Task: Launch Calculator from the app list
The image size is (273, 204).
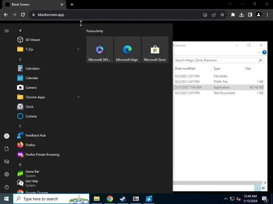Action: (49, 68)
